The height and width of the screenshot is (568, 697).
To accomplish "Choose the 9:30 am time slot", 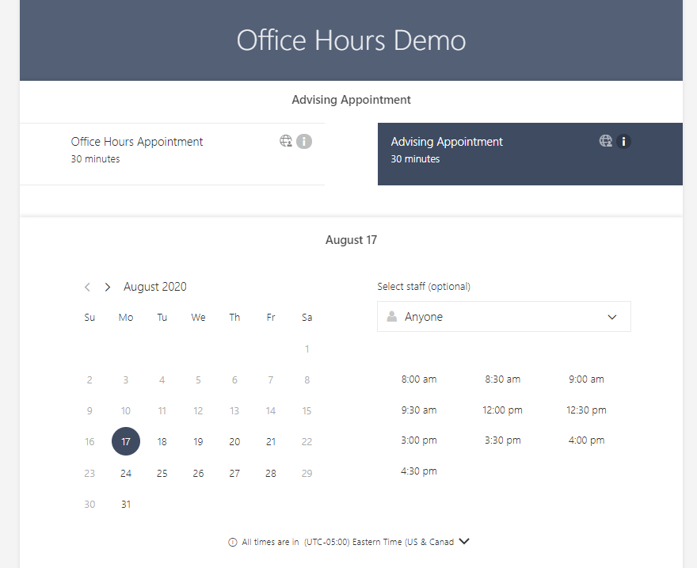I will [x=419, y=410].
